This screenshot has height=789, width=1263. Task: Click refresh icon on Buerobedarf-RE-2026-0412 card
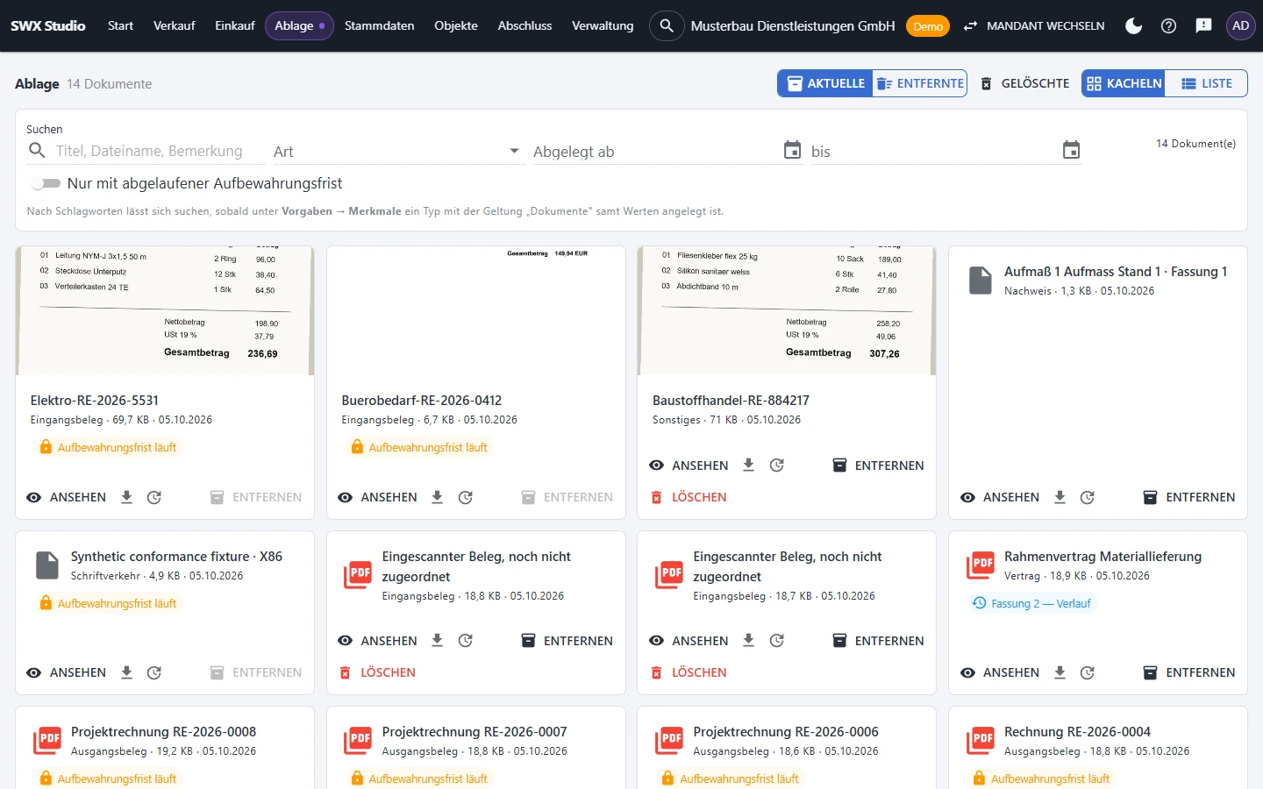coord(466,497)
